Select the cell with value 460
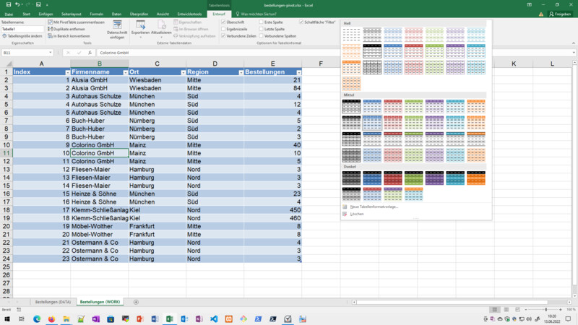Screen dimensions: 578x325 pyautogui.click(x=273, y=218)
